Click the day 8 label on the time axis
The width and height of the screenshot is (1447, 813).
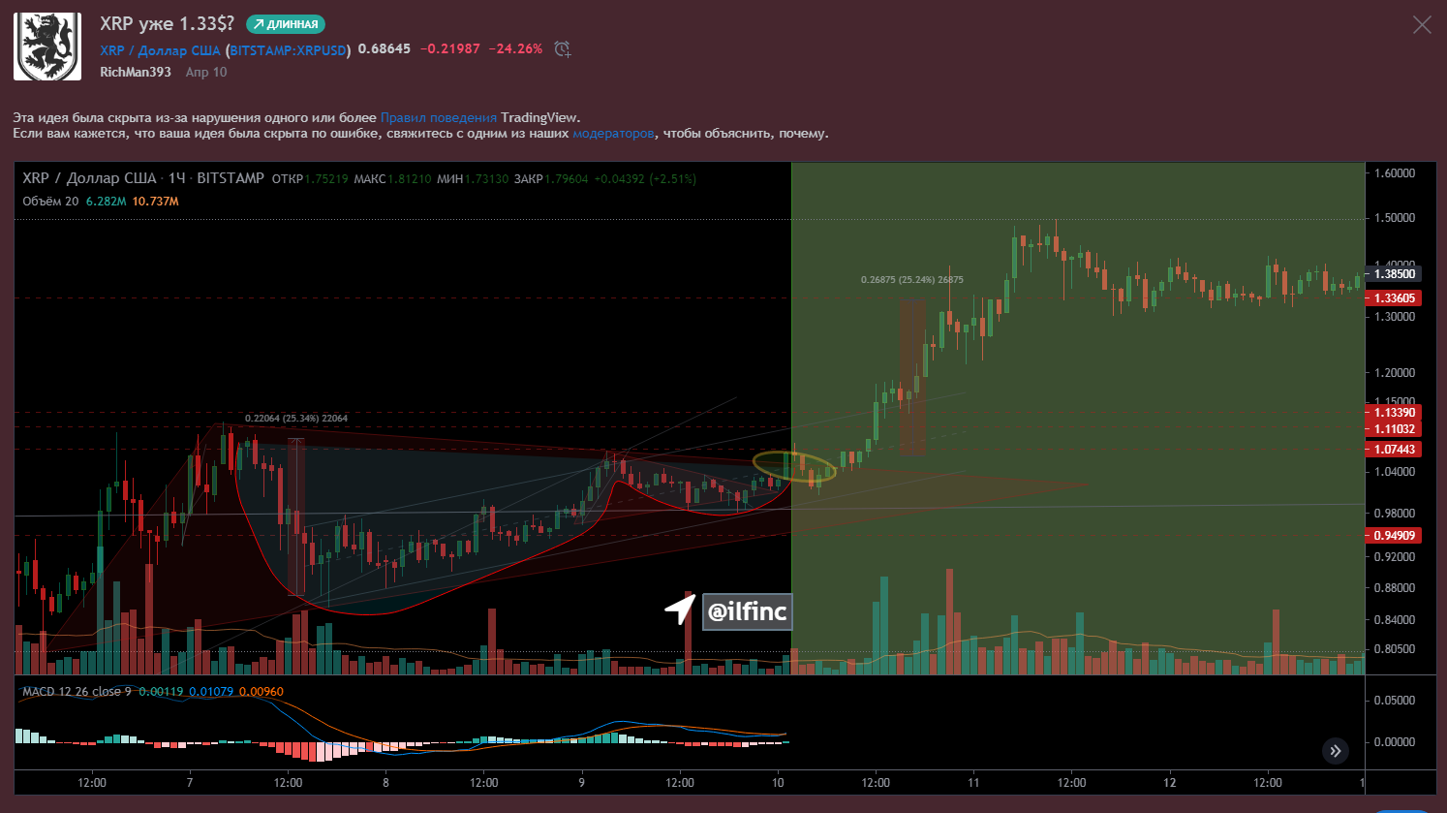[385, 783]
